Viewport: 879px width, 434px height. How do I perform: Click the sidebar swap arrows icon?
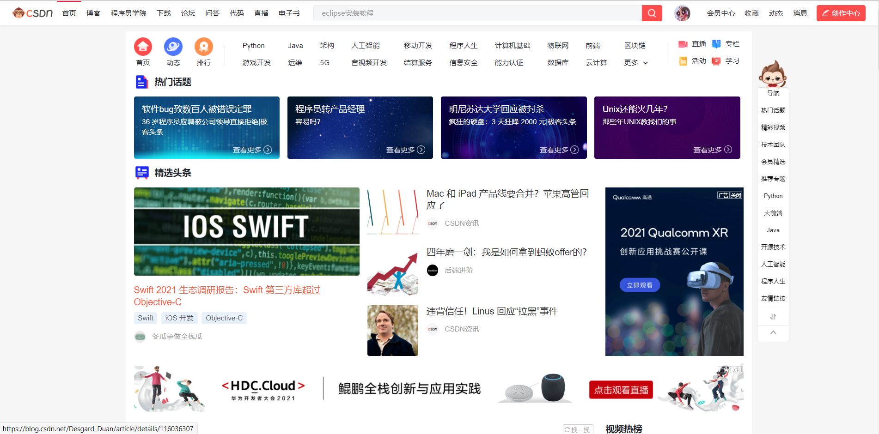(x=773, y=317)
